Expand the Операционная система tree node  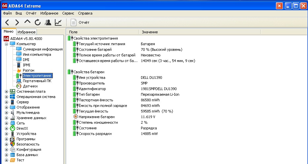pos(7,97)
